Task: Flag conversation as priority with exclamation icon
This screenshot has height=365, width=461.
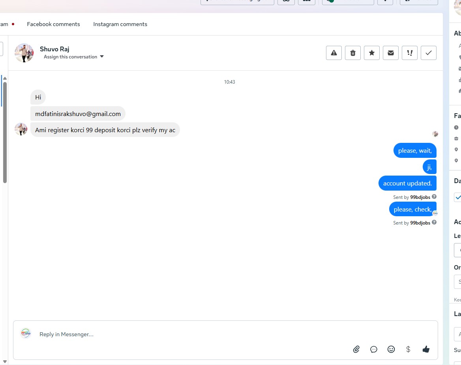Action: coord(410,53)
